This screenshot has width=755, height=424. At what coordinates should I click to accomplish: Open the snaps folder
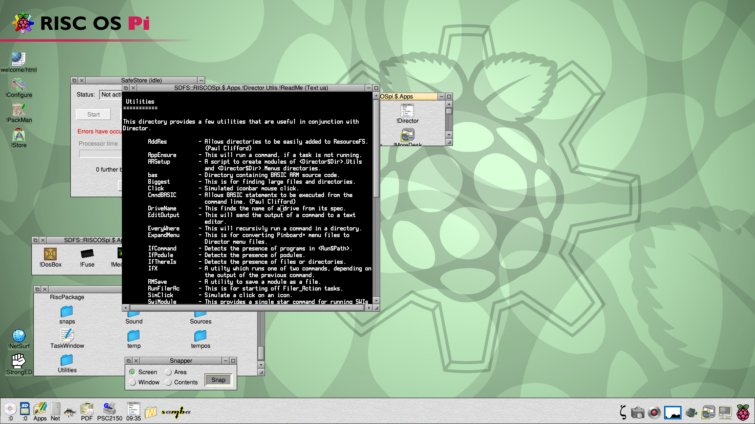coord(67,315)
